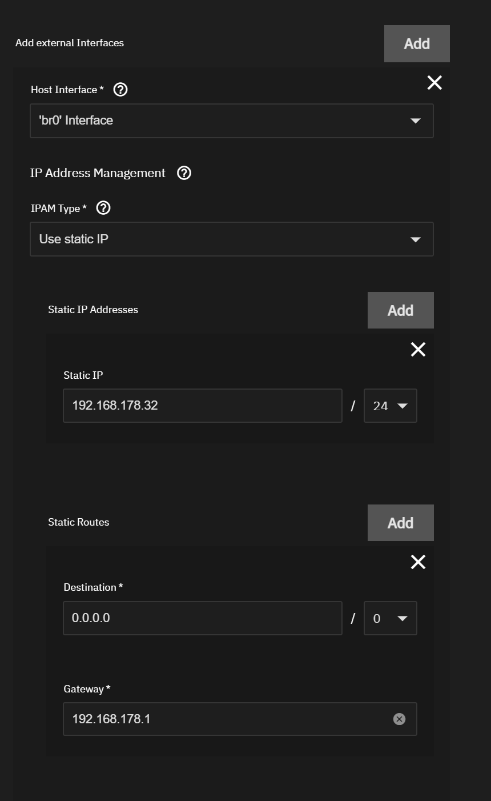Remove the Static Route entry via X
The width and height of the screenshot is (491, 801).
coord(418,562)
